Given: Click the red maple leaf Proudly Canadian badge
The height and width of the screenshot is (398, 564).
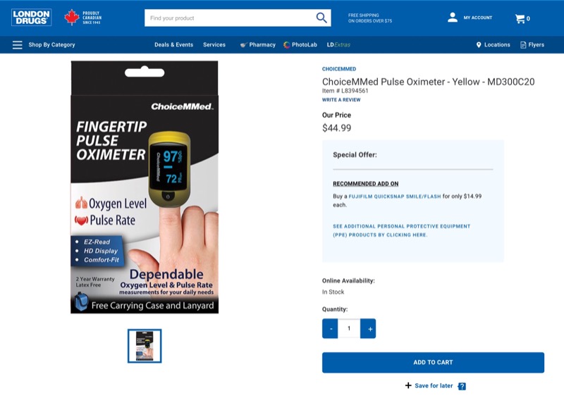Looking at the screenshot, I should click(x=83, y=17).
